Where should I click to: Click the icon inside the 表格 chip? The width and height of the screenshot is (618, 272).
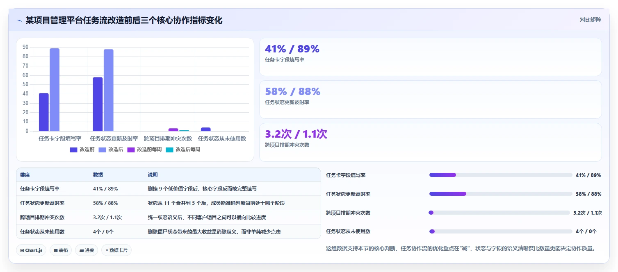point(55,250)
